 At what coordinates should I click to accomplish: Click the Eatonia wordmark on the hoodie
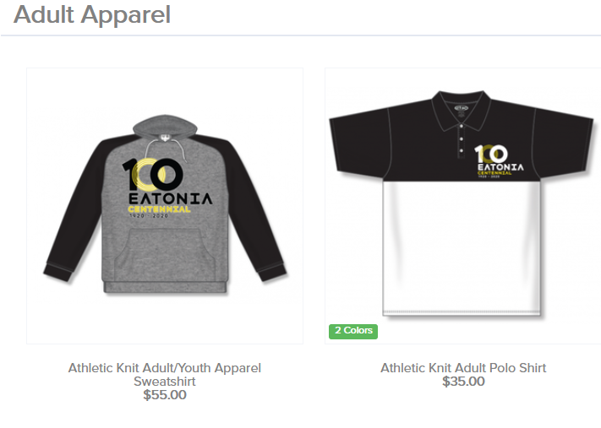coord(170,198)
